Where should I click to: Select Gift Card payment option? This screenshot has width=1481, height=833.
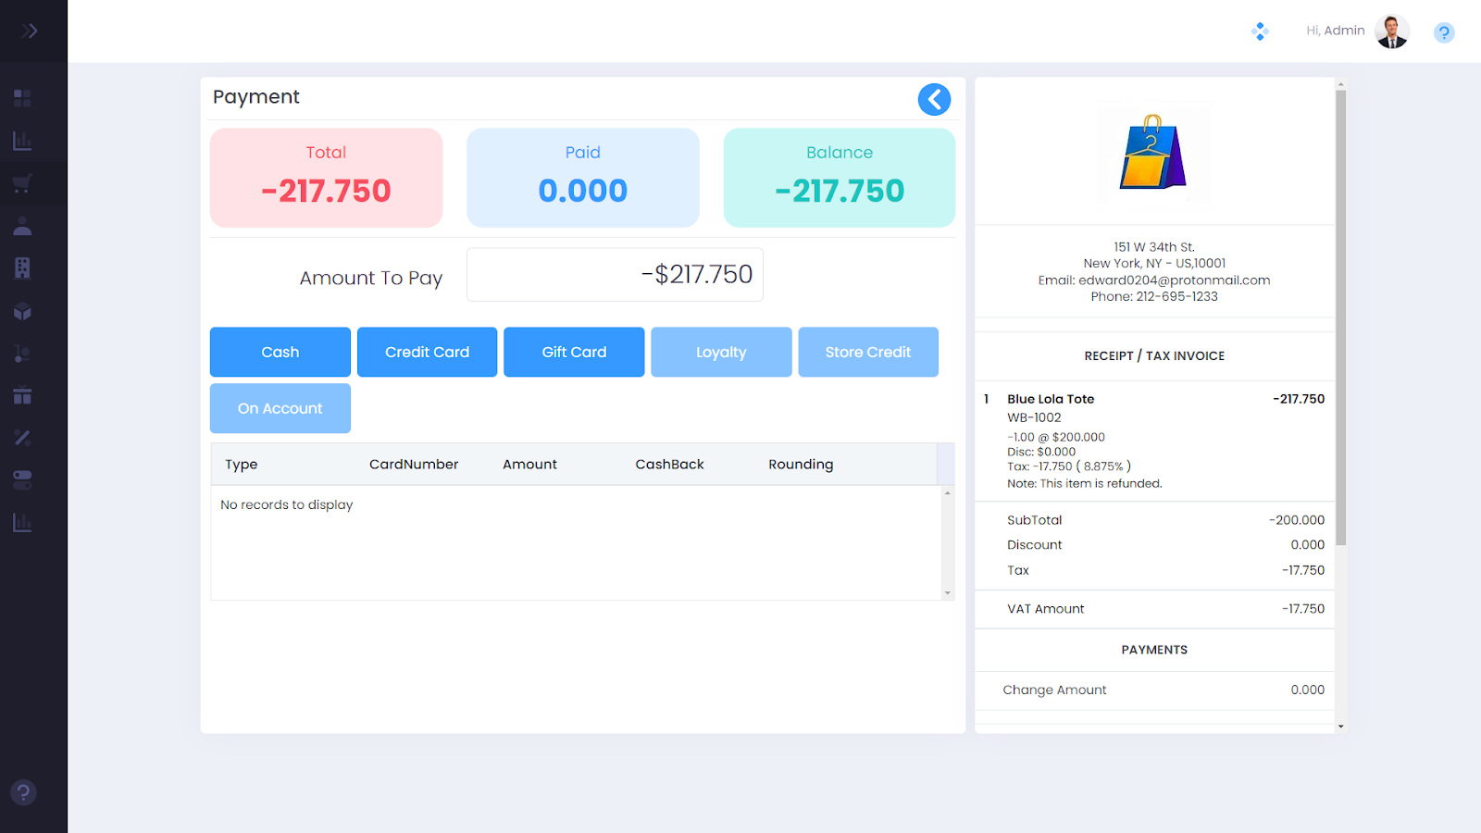[x=574, y=352]
